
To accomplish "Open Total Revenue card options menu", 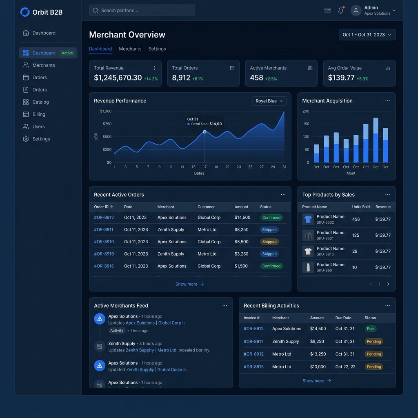I will 154,68.
